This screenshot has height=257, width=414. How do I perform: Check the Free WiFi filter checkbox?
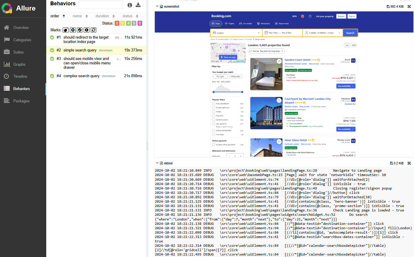point(214,116)
